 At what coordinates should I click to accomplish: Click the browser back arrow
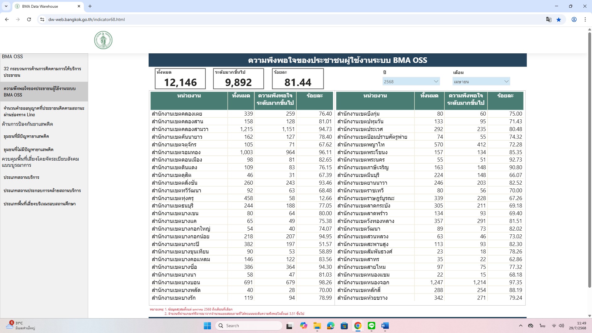[x=7, y=19]
